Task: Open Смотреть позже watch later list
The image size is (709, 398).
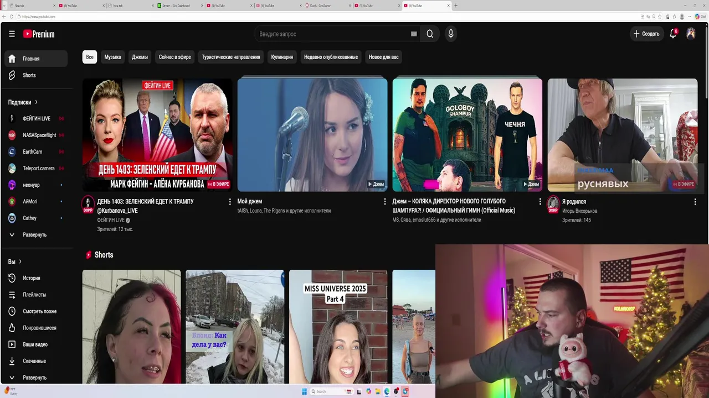Action: coord(36,311)
